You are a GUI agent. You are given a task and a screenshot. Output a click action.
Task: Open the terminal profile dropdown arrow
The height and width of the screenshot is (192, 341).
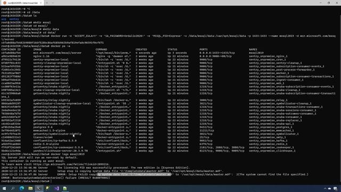point(53,3)
